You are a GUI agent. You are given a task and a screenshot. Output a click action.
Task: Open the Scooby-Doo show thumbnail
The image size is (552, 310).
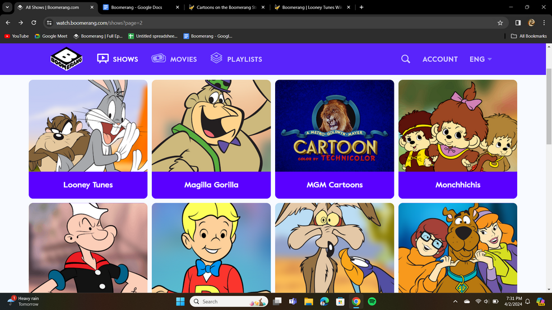coord(458,248)
